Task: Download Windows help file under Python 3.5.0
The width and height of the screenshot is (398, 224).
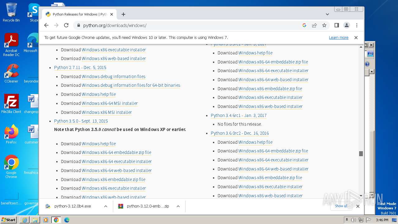Action: (x=99, y=144)
